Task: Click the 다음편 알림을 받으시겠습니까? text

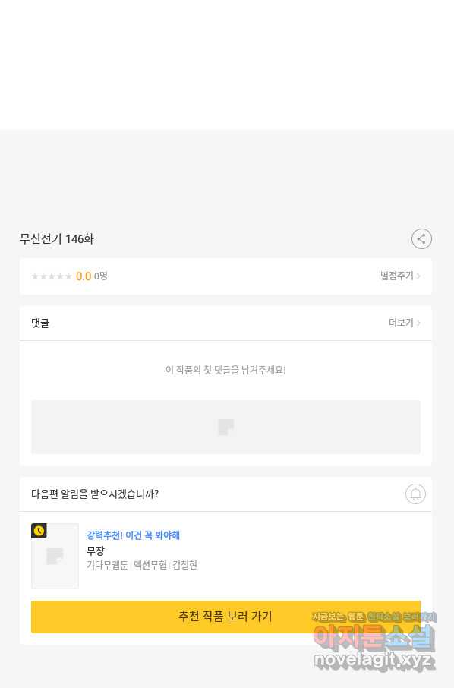Action: click(x=95, y=494)
